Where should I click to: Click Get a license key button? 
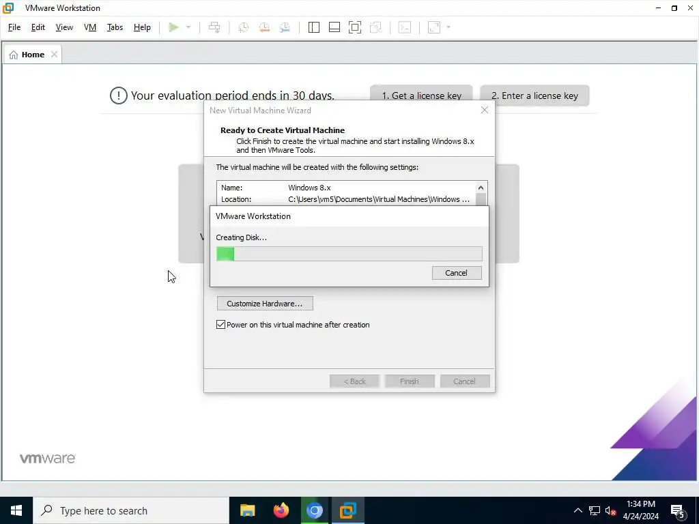[x=421, y=96]
